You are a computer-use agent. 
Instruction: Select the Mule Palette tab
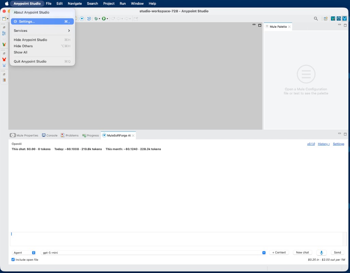pos(278,27)
